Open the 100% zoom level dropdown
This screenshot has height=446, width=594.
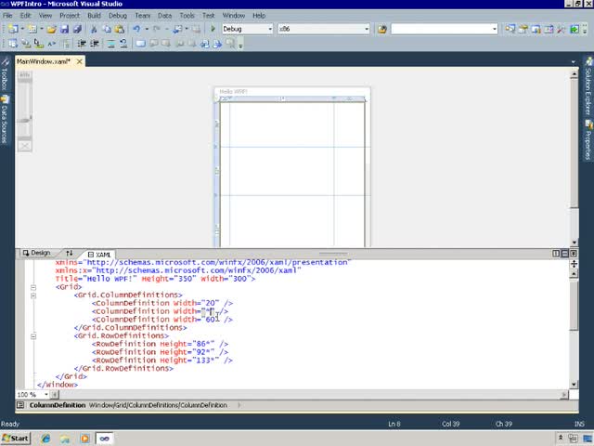[45, 394]
